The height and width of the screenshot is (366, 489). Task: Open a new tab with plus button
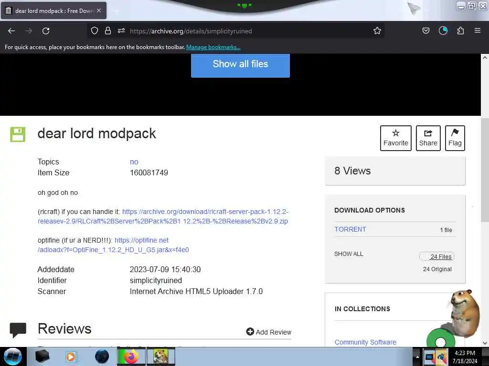117,11
